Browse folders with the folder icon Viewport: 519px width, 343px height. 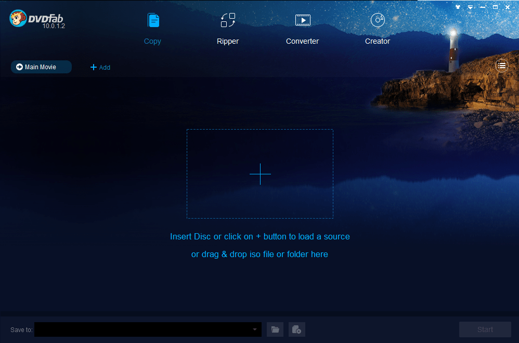click(275, 329)
